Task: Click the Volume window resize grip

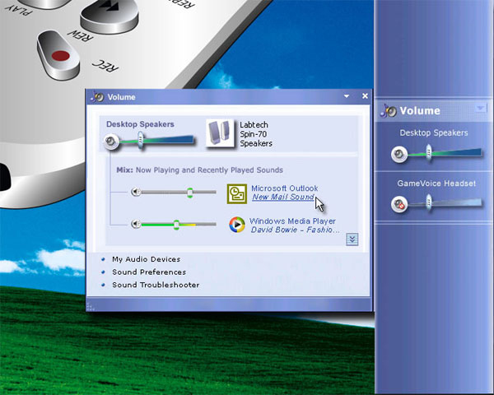Action: [x=90, y=306]
